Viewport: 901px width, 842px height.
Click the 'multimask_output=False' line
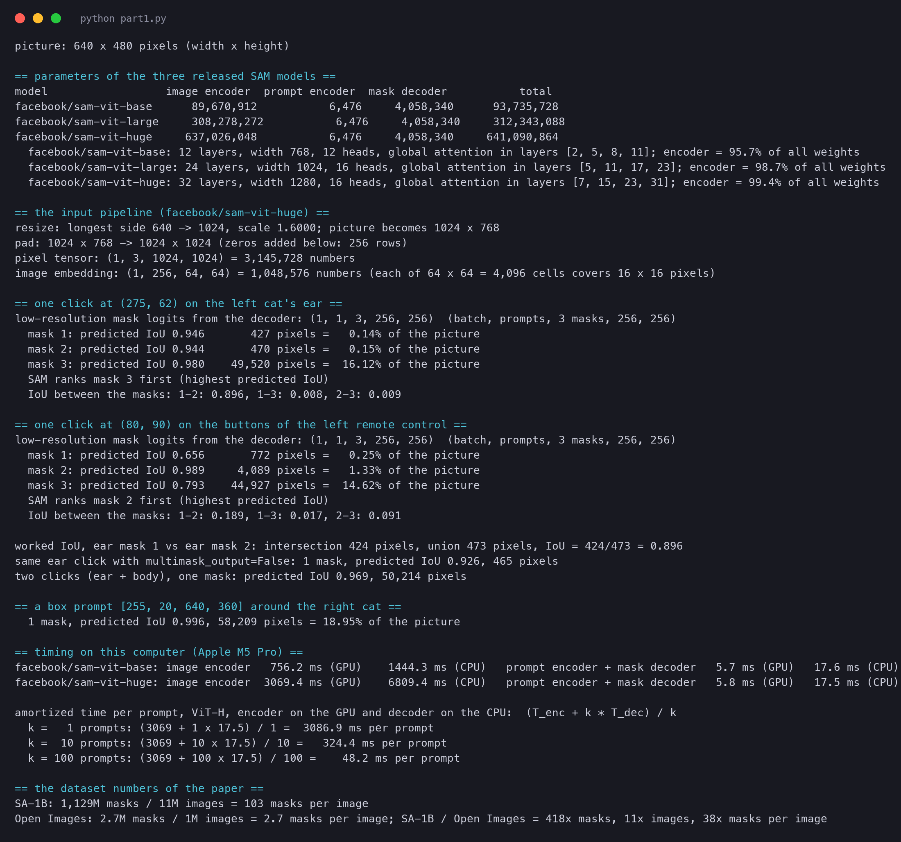click(286, 561)
